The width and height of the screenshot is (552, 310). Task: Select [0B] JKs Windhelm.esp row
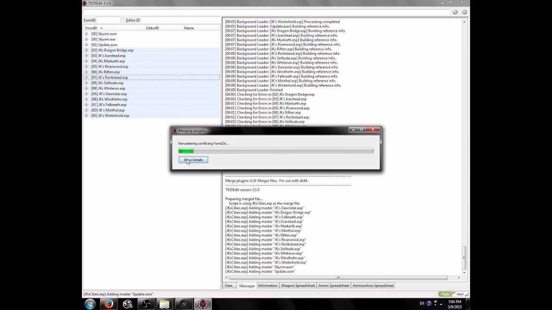click(152, 99)
